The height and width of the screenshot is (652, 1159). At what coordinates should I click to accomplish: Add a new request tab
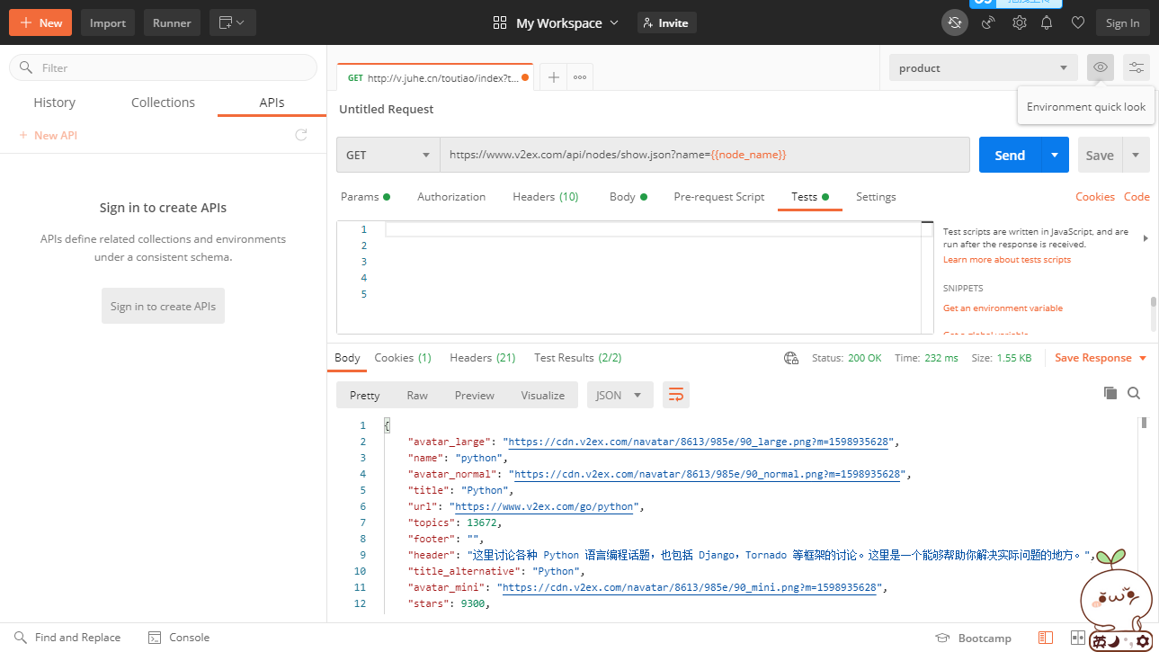(x=554, y=77)
